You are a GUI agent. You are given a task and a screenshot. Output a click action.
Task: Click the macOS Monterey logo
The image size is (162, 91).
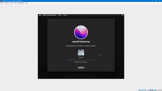pyautogui.click(x=81, y=32)
